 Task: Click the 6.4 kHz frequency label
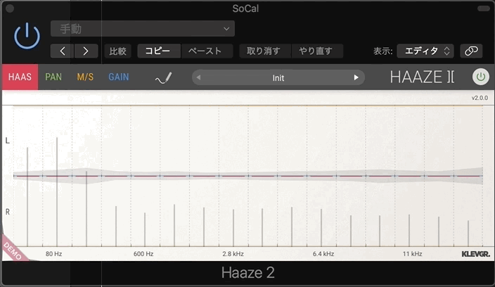(x=323, y=254)
